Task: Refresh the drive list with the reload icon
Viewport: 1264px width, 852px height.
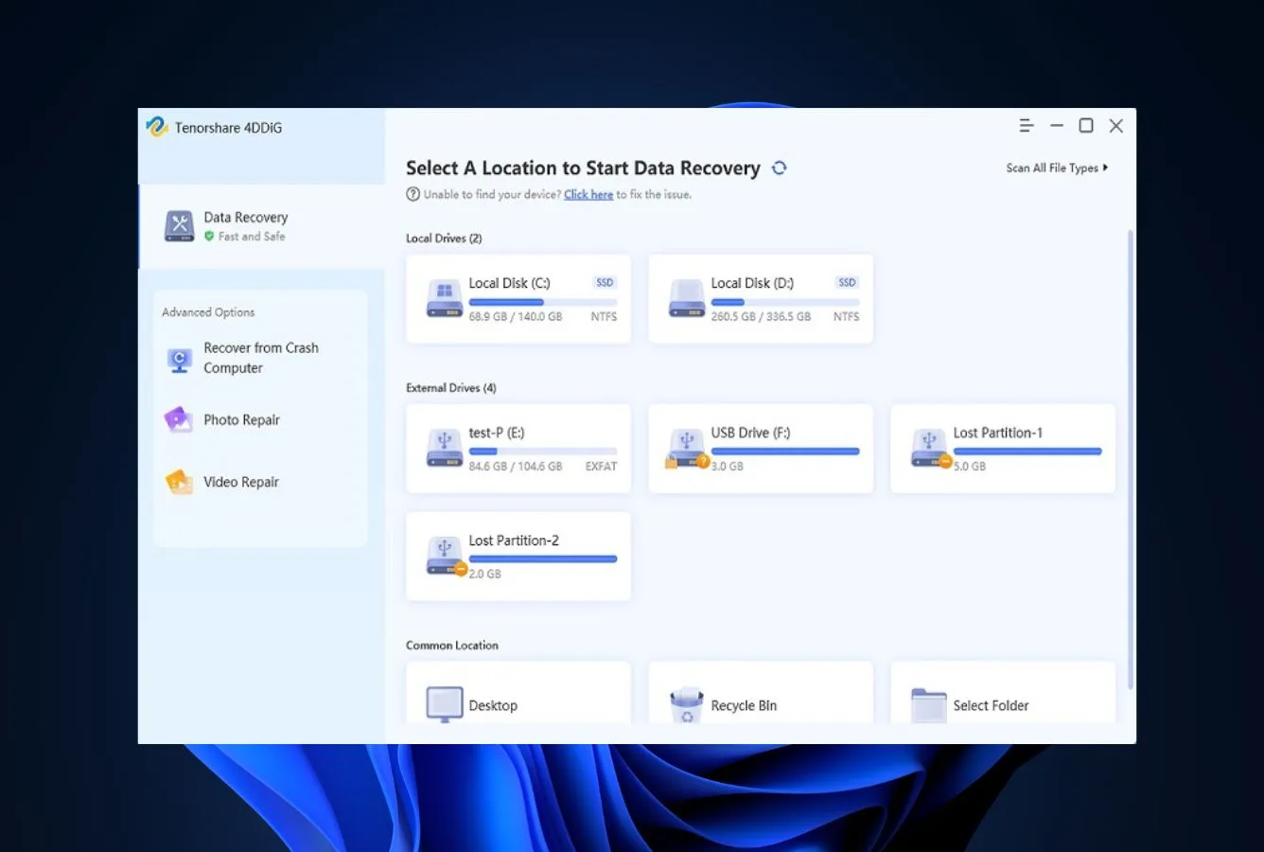Action: pyautogui.click(x=780, y=168)
